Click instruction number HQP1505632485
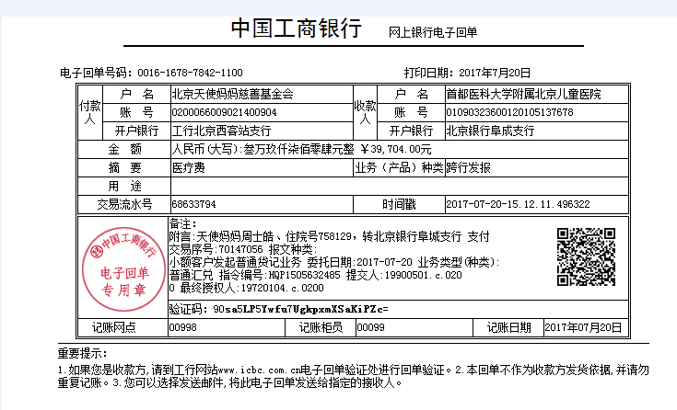Screen dimensions: 677x410 click(x=304, y=275)
